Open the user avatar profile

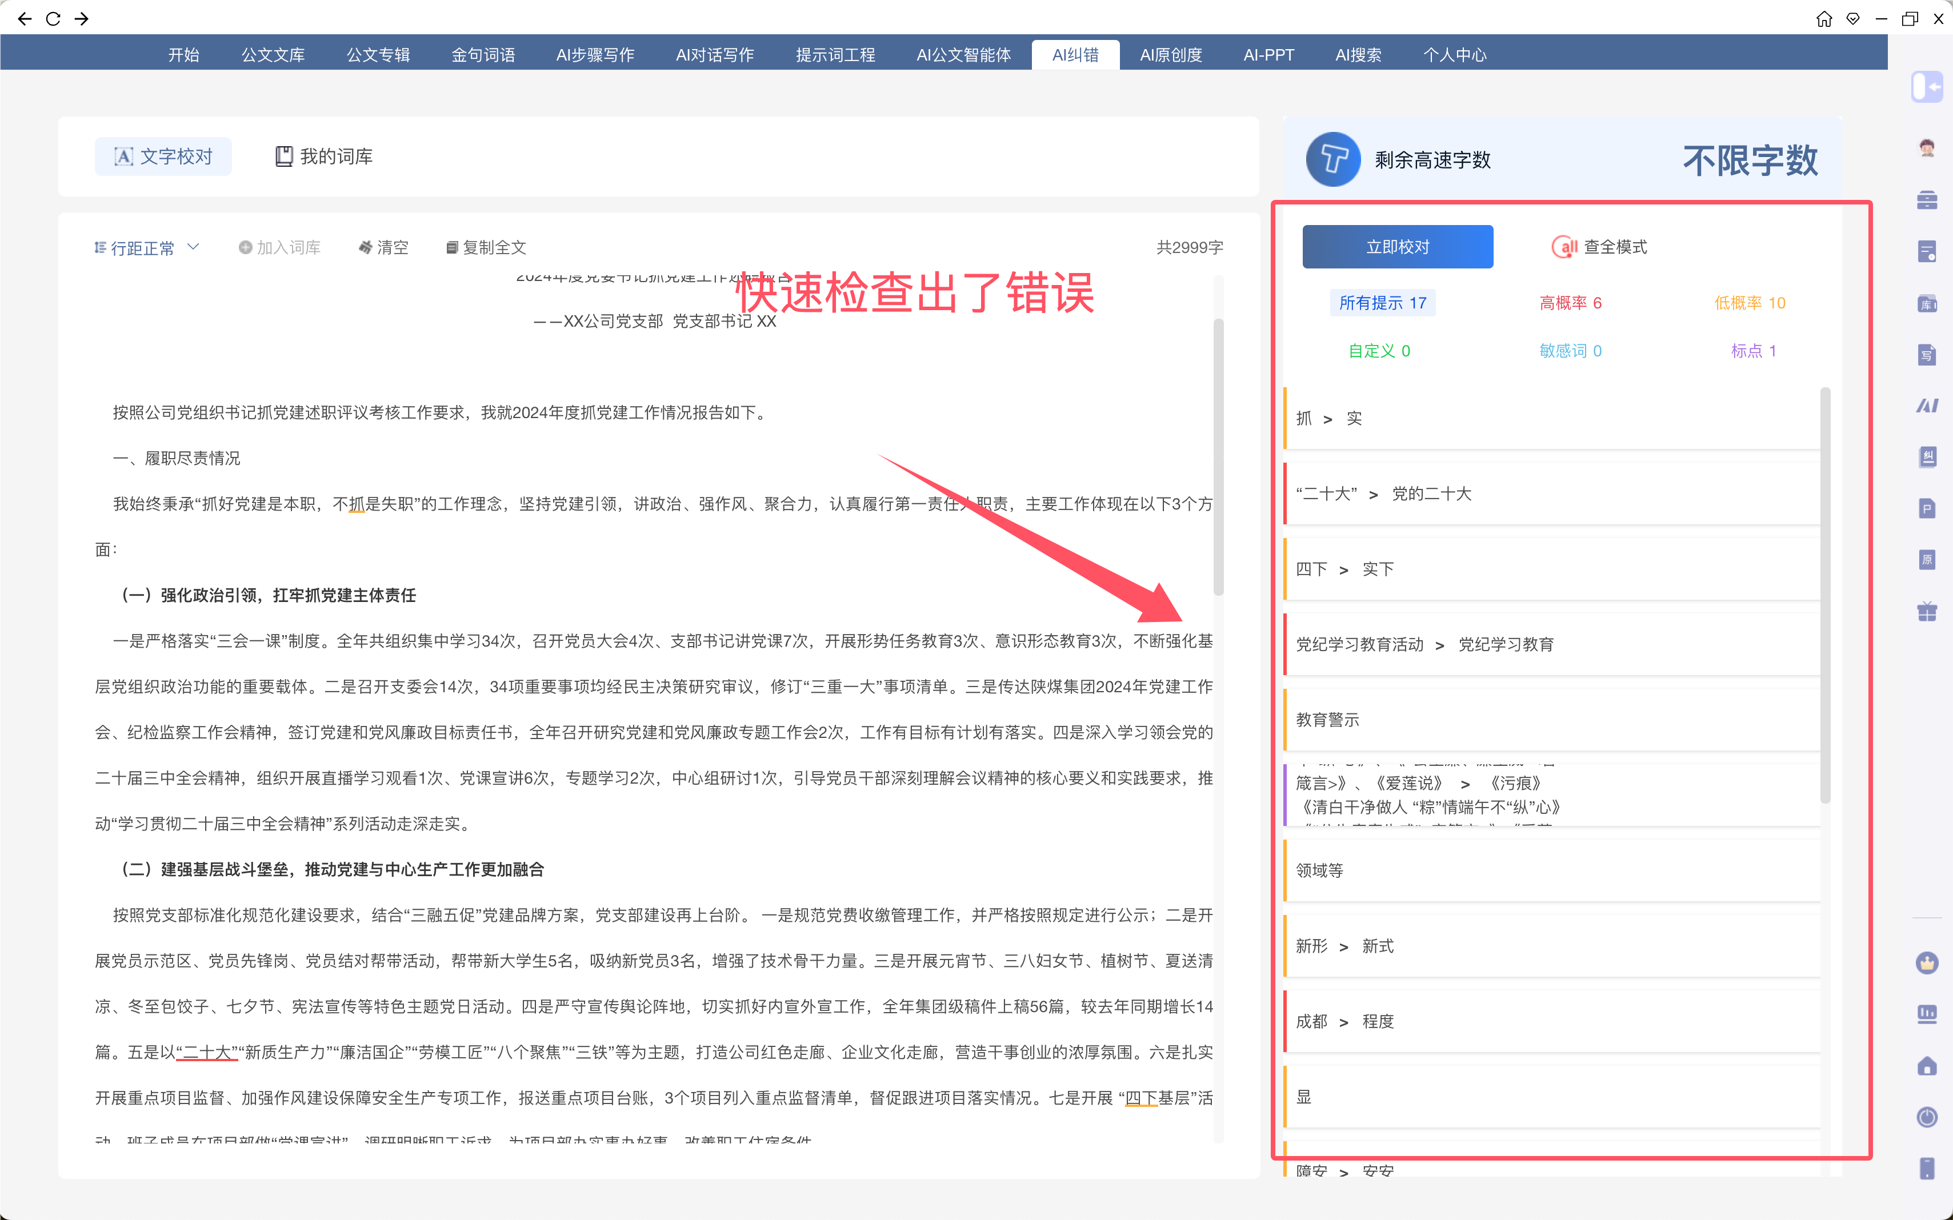click(x=1927, y=148)
